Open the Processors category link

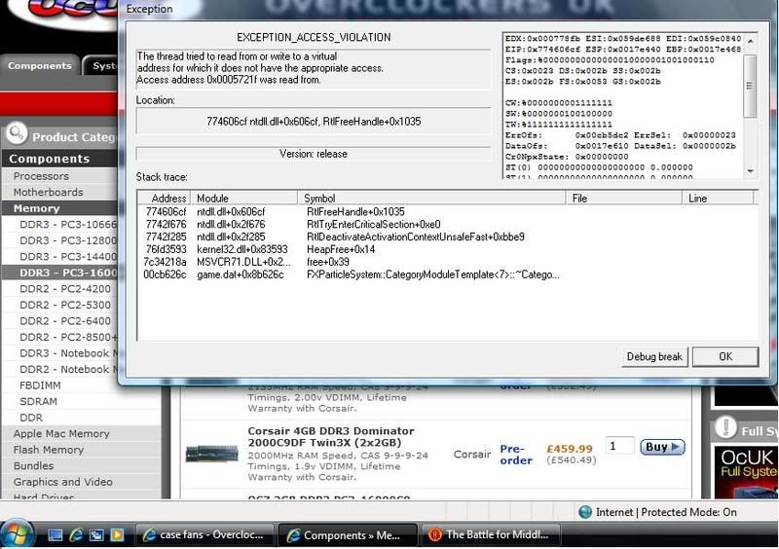click(41, 176)
